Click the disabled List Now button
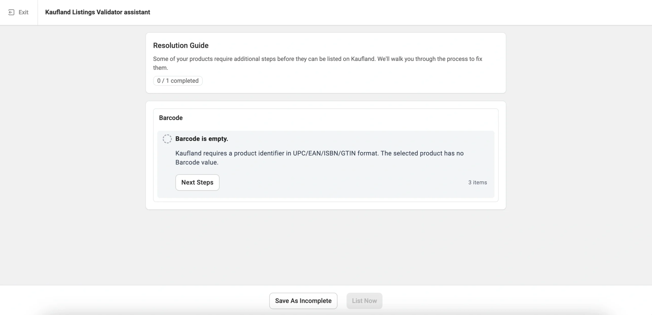 click(364, 301)
